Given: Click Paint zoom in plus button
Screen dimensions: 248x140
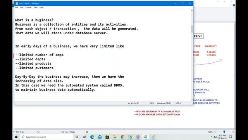Looking at the screenshot, I should [234, 132].
